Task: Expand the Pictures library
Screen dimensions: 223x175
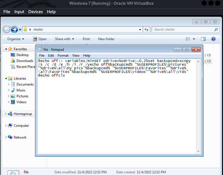Action: point(9,96)
